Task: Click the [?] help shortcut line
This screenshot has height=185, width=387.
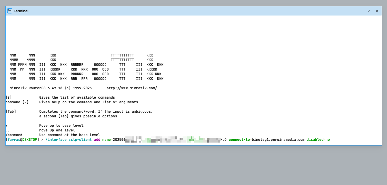Action: coord(9,97)
